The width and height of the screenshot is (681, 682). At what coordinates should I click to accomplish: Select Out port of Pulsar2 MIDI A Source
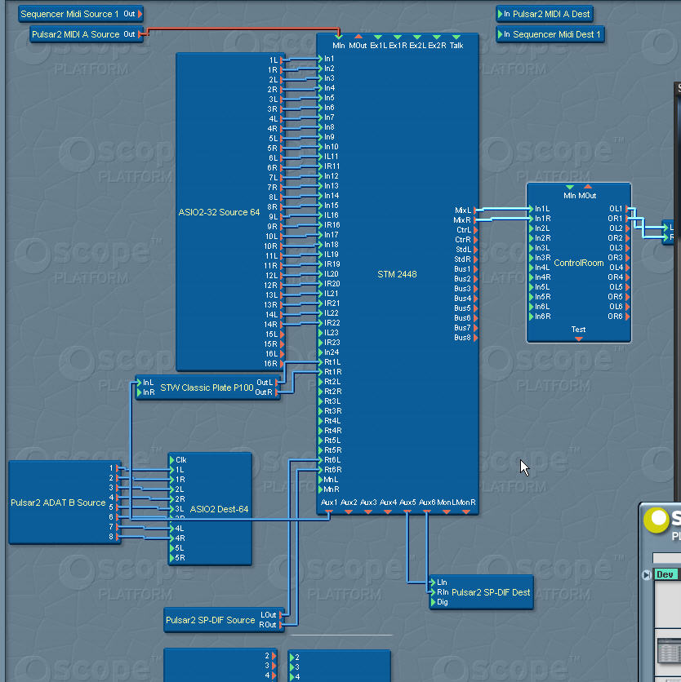(x=140, y=34)
